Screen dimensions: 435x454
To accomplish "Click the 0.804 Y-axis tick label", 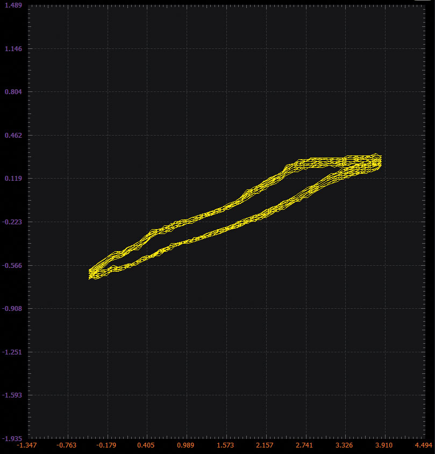I will [13, 92].
